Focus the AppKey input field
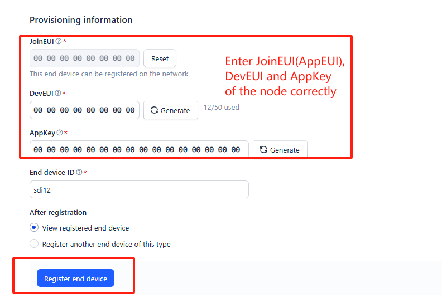The height and width of the screenshot is (298, 442). coord(139,149)
